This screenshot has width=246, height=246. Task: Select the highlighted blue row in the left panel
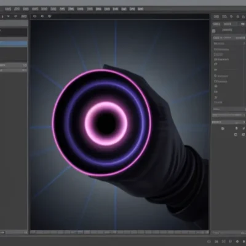click(x=14, y=44)
